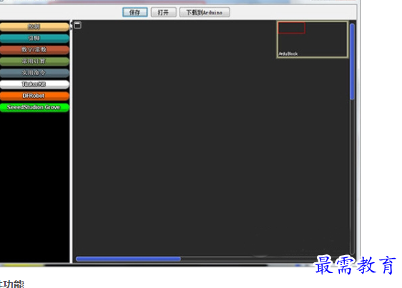Click the vertical scrollbar thumb of workspace
402x288 pixels.
352,61
